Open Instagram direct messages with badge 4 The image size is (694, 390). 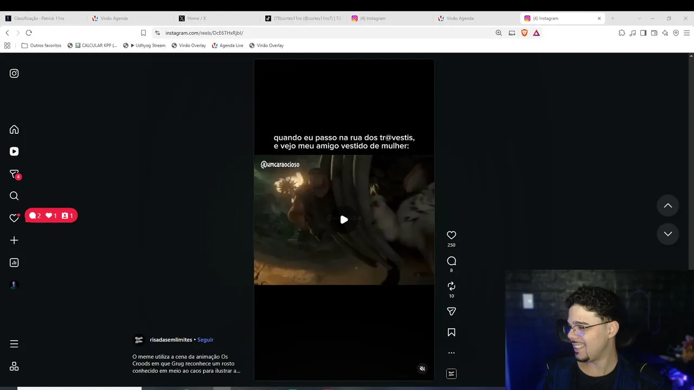[15, 174]
